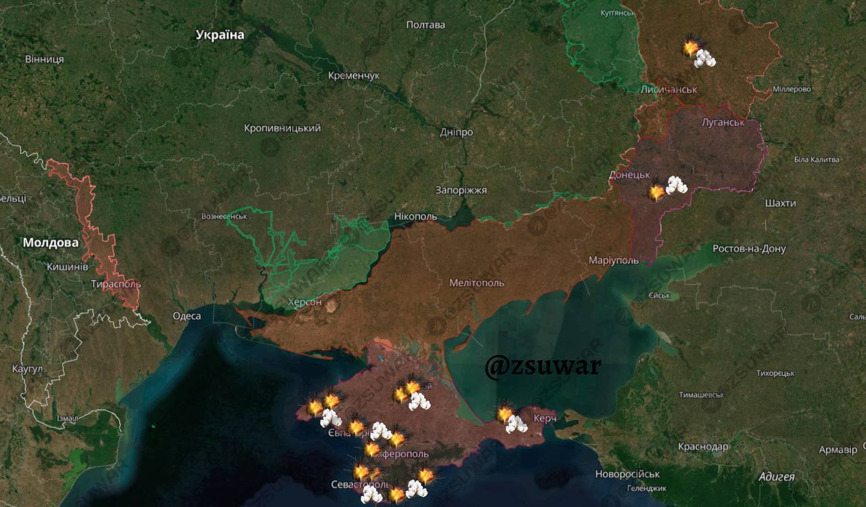Click the Тирасполь city label

pyautogui.click(x=116, y=284)
